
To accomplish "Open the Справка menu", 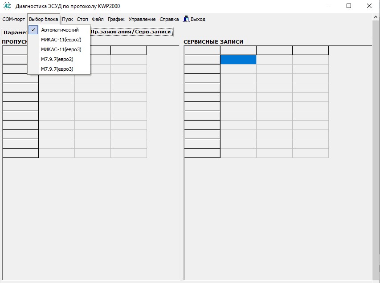I will 169,19.
